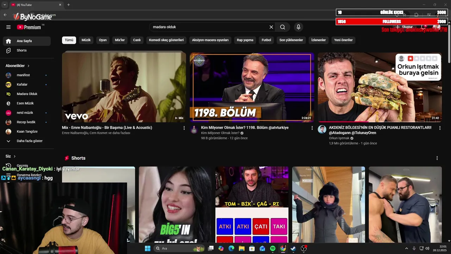451x254 pixels.
Task: Go back with the browser arrow
Action: 5,15
